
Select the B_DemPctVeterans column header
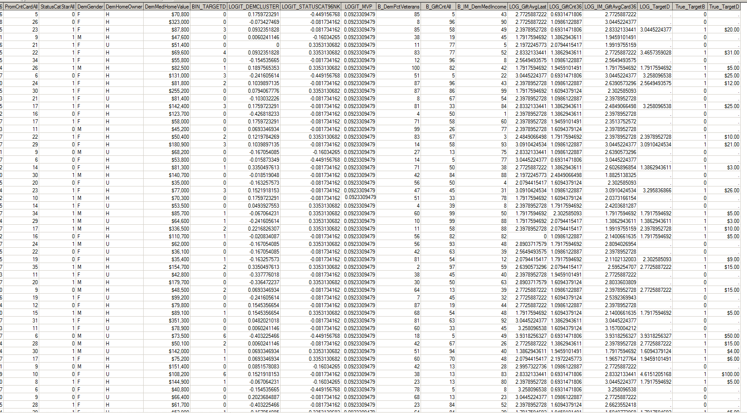click(x=399, y=7)
